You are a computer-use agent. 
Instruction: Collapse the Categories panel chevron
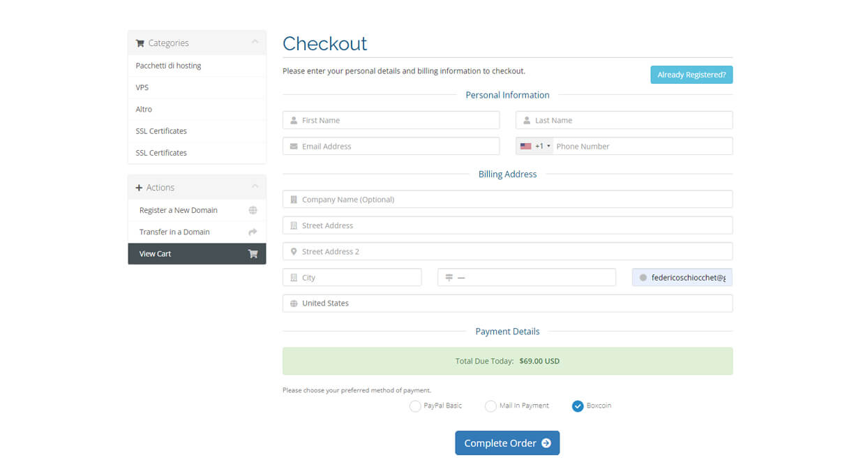(x=255, y=43)
